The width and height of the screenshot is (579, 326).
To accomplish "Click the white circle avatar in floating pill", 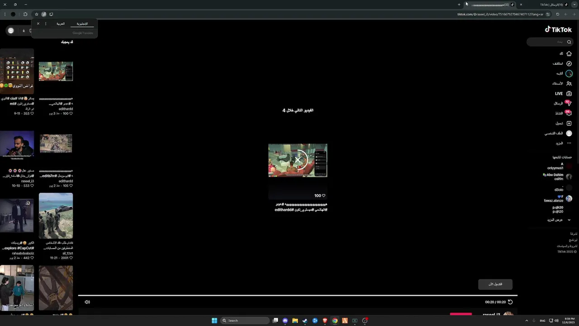I will coord(11,30).
